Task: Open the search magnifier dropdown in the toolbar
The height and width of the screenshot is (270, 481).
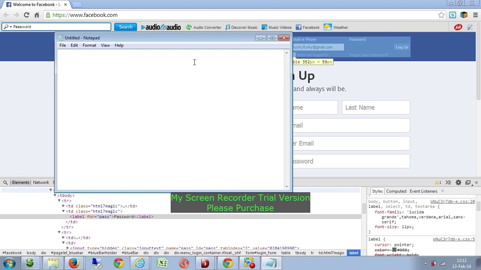Action: [x=7, y=27]
